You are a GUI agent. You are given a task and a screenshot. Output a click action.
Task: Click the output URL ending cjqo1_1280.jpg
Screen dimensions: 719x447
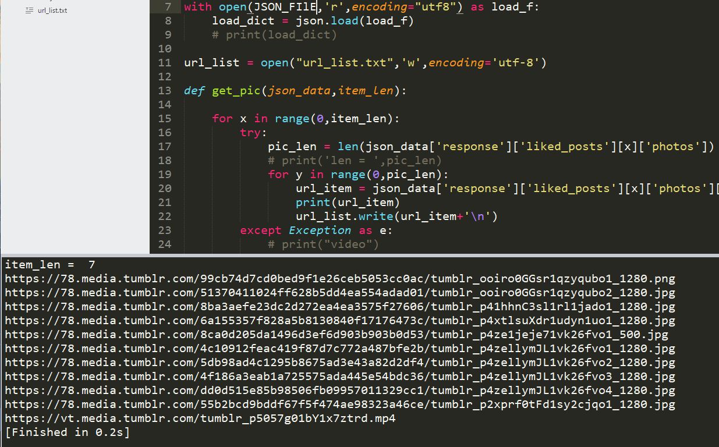[340, 405]
